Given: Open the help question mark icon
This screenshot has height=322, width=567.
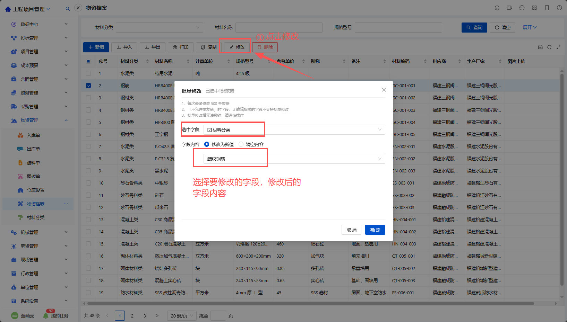Looking at the screenshot, I should [559, 8].
